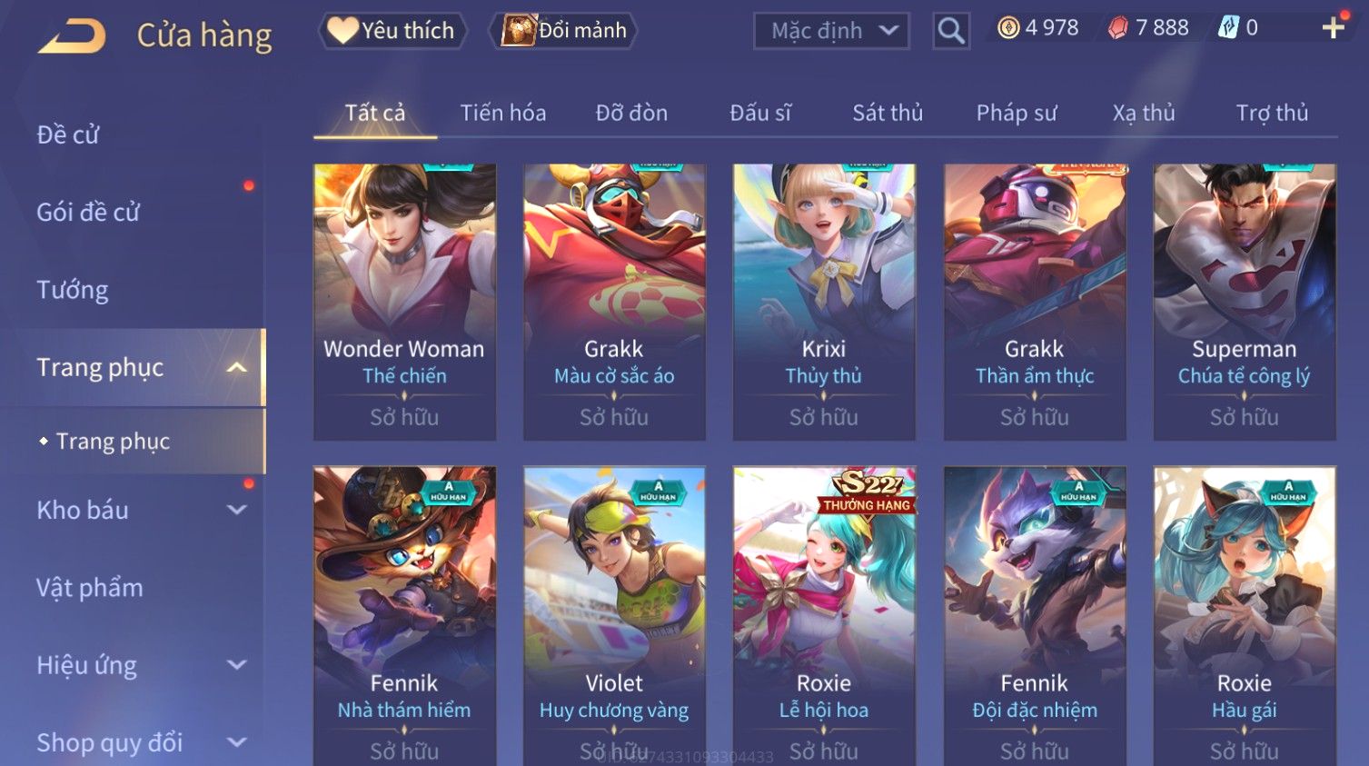Open Wonder Woman Thế chiến skin card
This screenshot has height=766, width=1369.
click(404, 302)
